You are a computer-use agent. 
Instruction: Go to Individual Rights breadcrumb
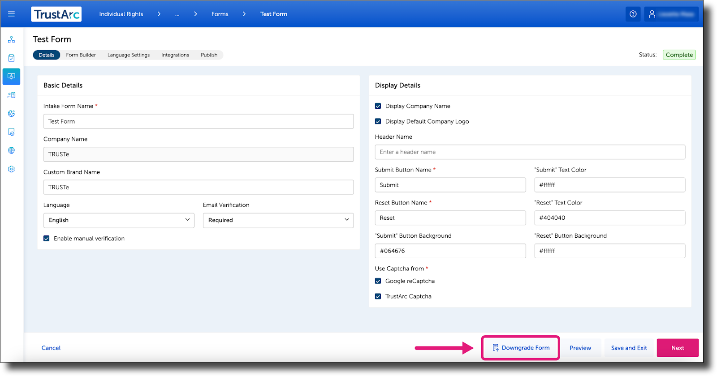click(x=121, y=14)
